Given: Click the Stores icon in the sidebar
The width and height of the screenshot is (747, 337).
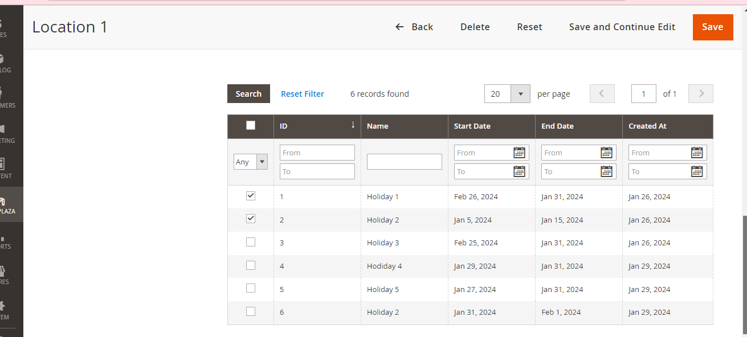Looking at the screenshot, I should [3, 274].
